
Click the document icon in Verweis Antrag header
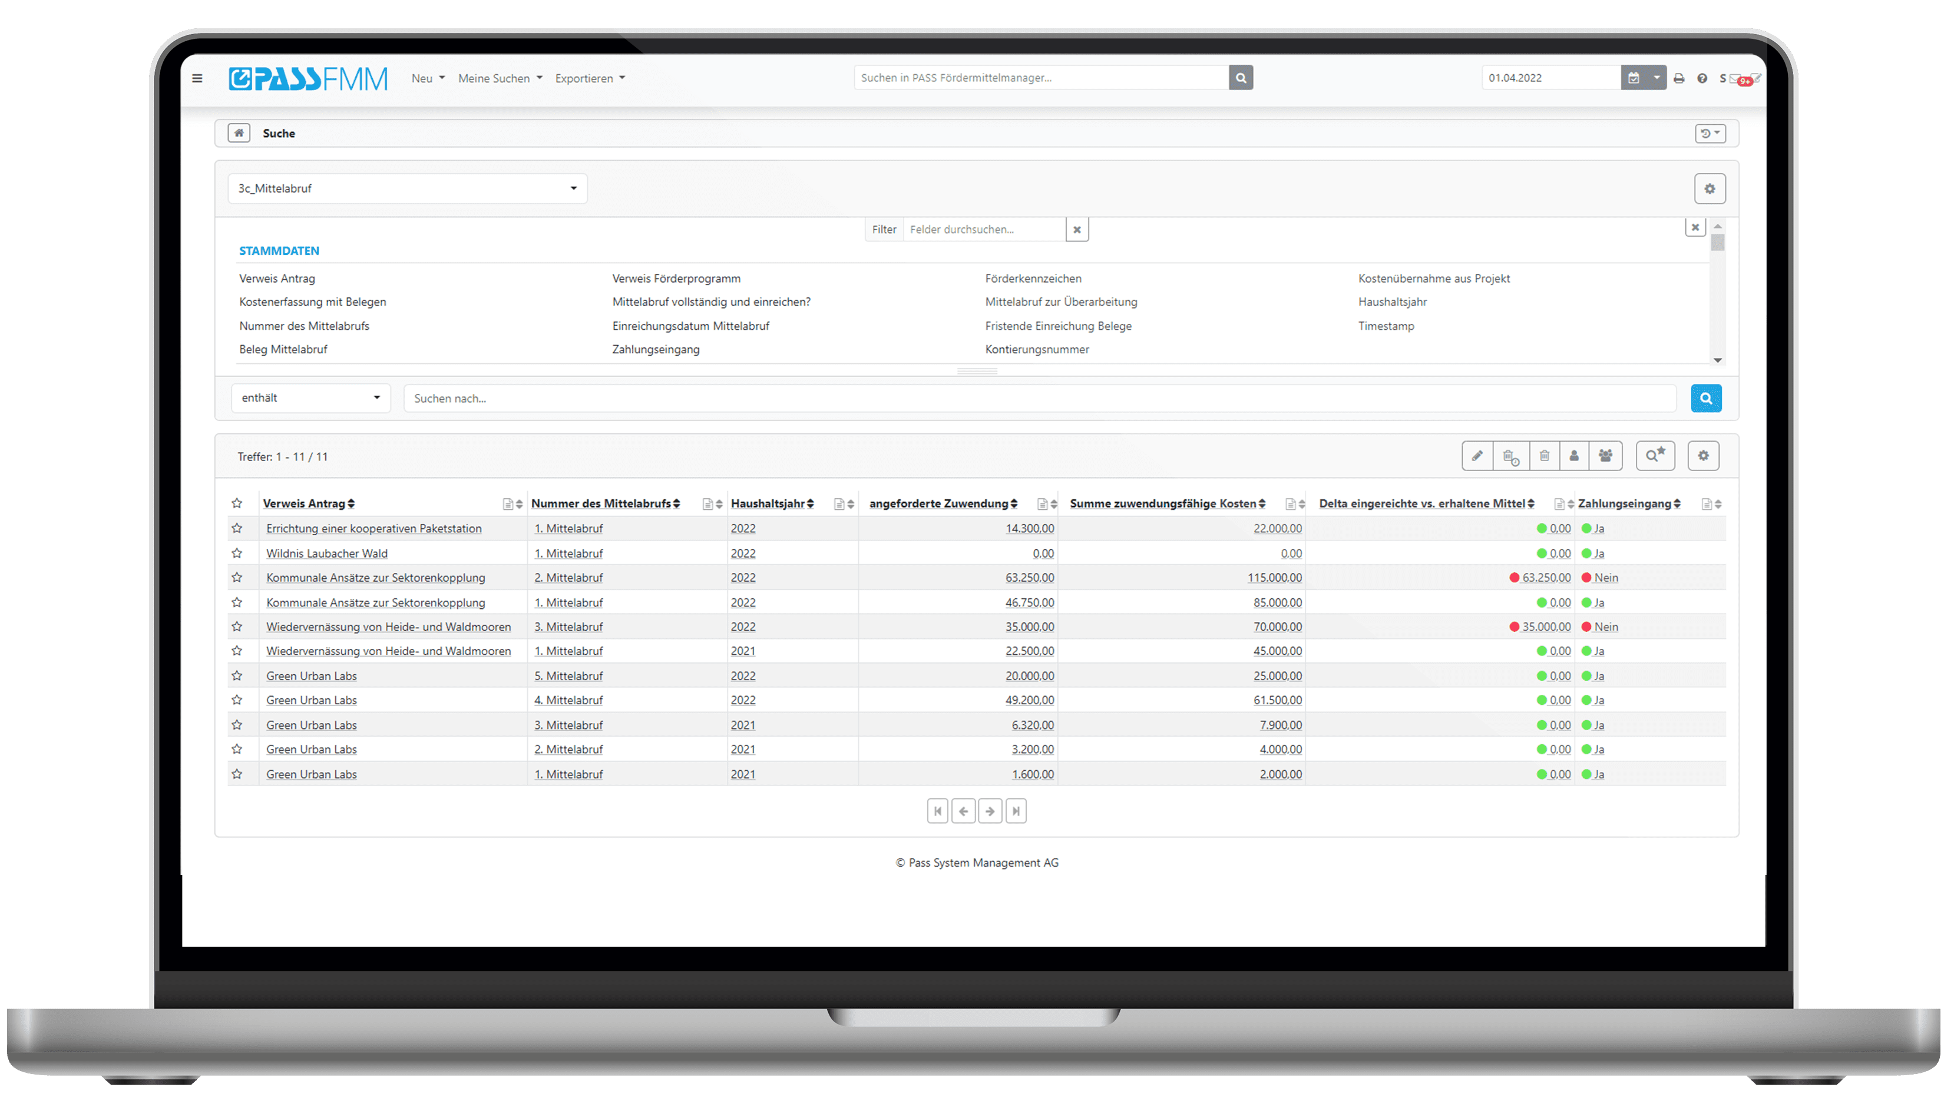pyautogui.click(x=508, y=504)
